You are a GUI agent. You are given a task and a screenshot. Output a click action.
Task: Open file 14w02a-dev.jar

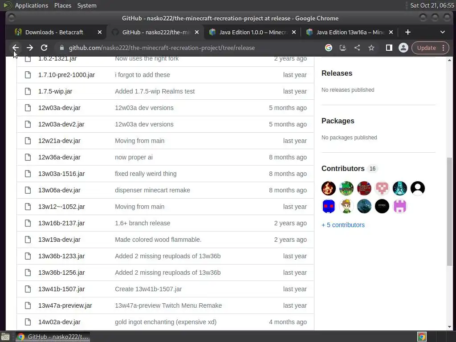[x=59, y=322]
